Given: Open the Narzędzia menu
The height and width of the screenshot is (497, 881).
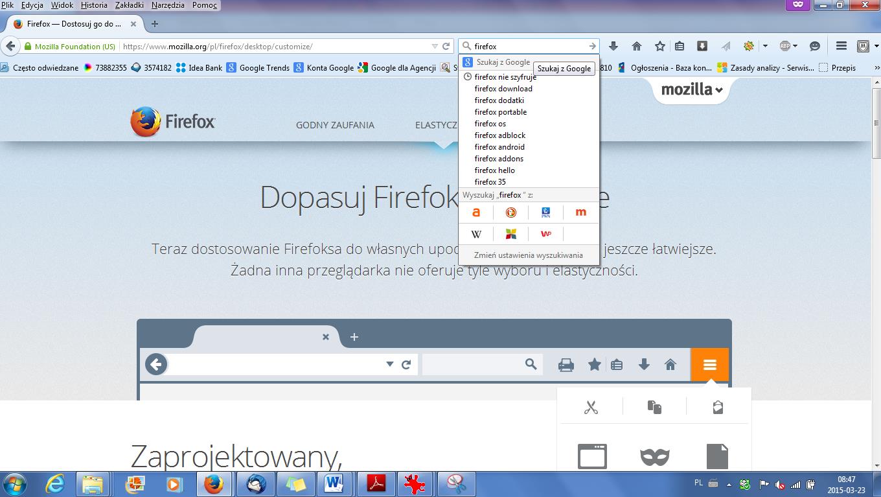Looking at the screenshot, I should pos(168,5).
